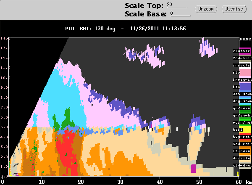Click the 30 km range axis label
This screenshot has height=185, width=252.
(x=120, y=182)
